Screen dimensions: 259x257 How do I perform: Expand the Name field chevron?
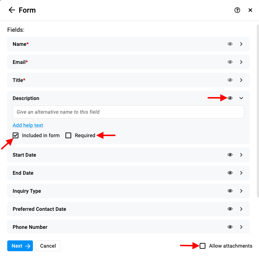pyautogui.click(x=241, y=44)
